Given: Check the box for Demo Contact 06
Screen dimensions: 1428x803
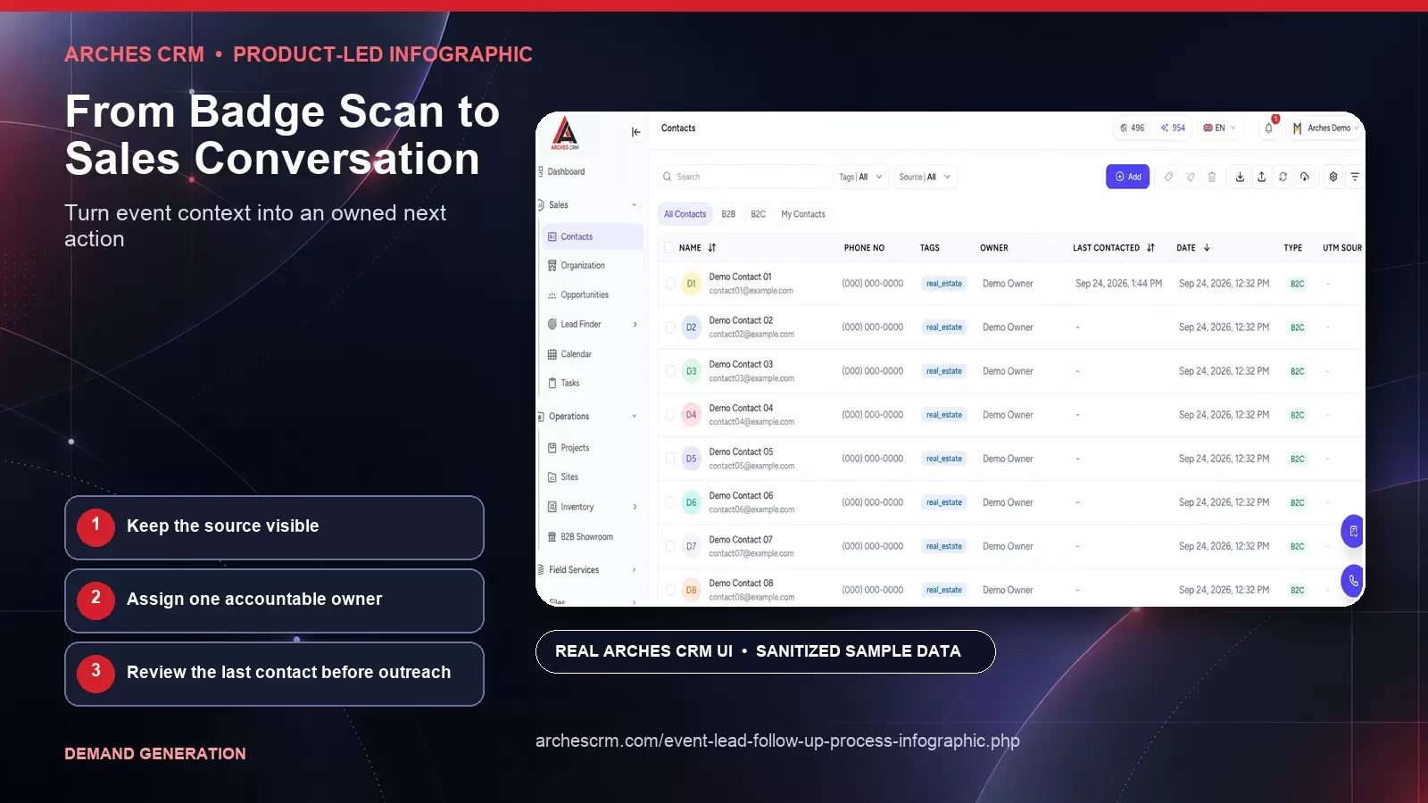Looking at the screenshot, I should point(669,502).
